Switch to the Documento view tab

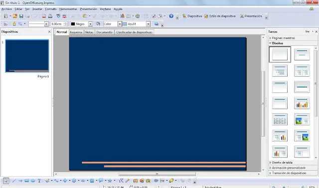(104, 32)
